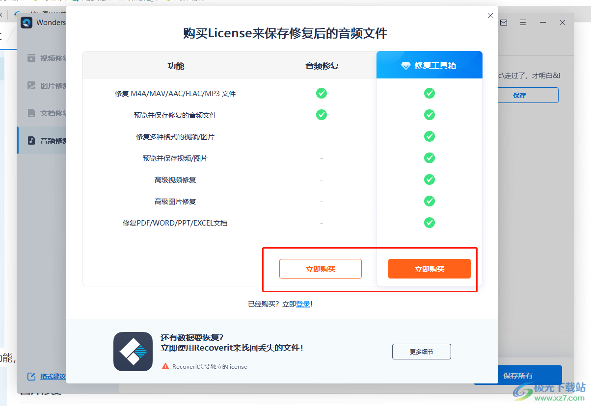Image resolution: width=591 pixels, height=406 pixels.
Task: Click the Wondershare Repairit logo icon
Action: pos(27,23)
